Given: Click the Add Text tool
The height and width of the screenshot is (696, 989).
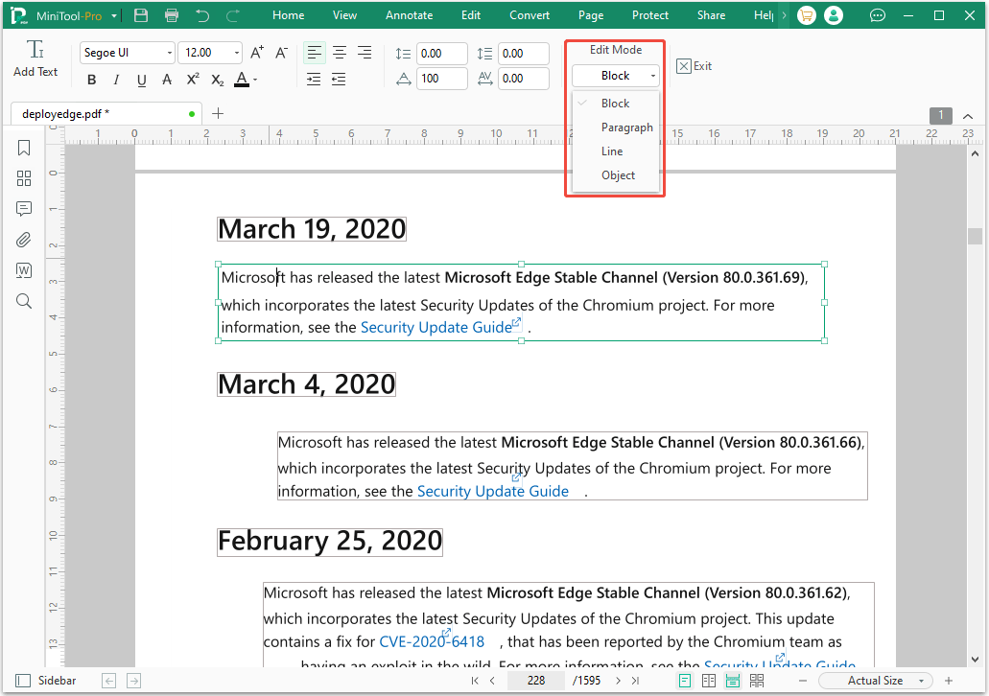Looking at the screenshot, I should (x=35, y=59).
